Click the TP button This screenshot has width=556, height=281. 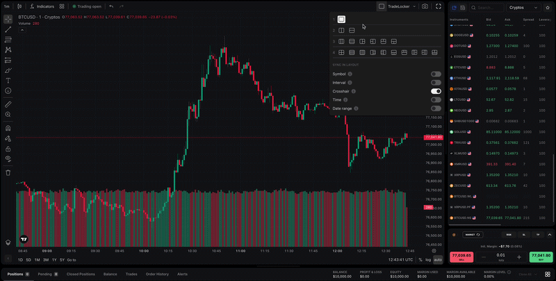pyautogui.click(x=538, y=234)
